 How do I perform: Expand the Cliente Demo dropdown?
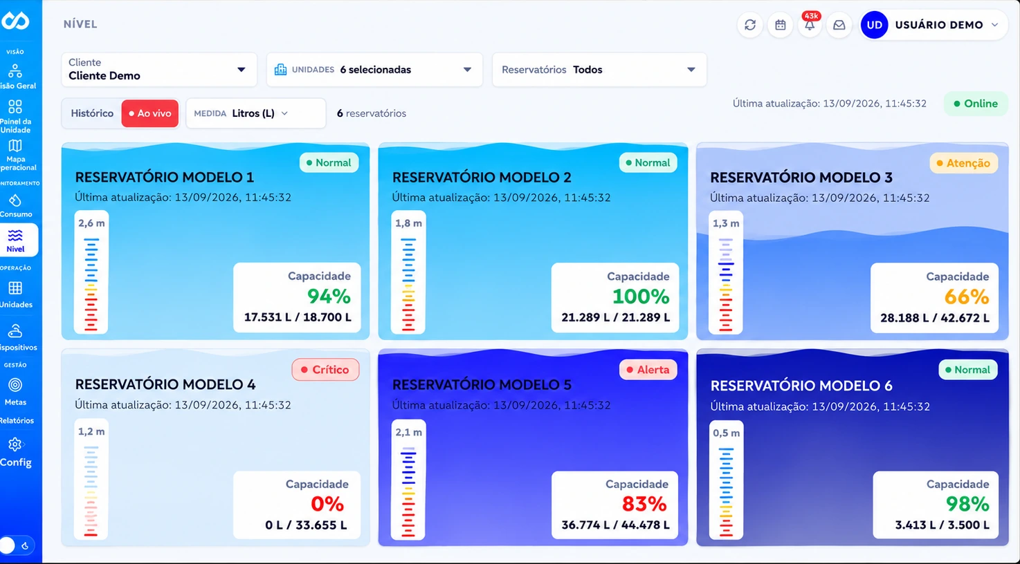pyautogui.click(x=159, y=69)
